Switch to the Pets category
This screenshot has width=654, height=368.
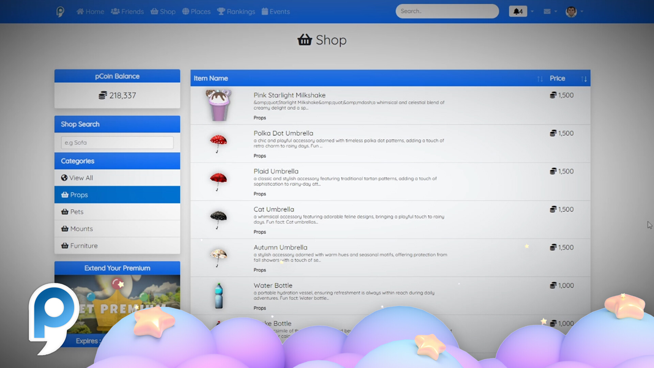coord(77,212)
